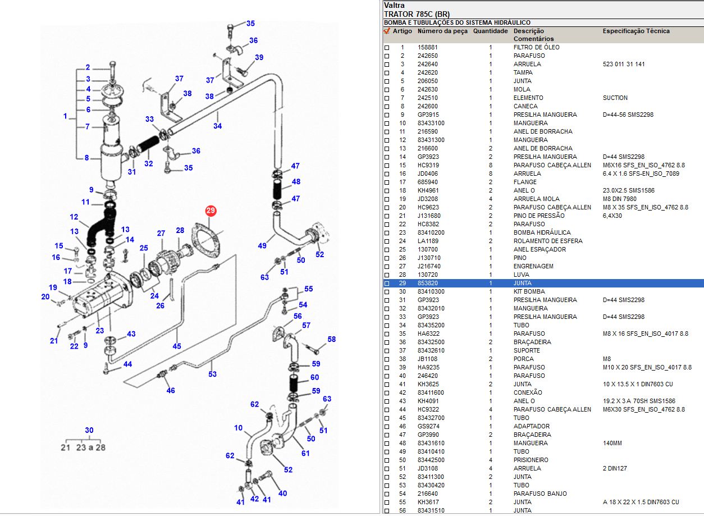The width and height of the screenshot is (704, 516).
Task: Tick the checkbox for item 23 BOMBA HIDRÁULICA
Action: (x=386, y=233)
